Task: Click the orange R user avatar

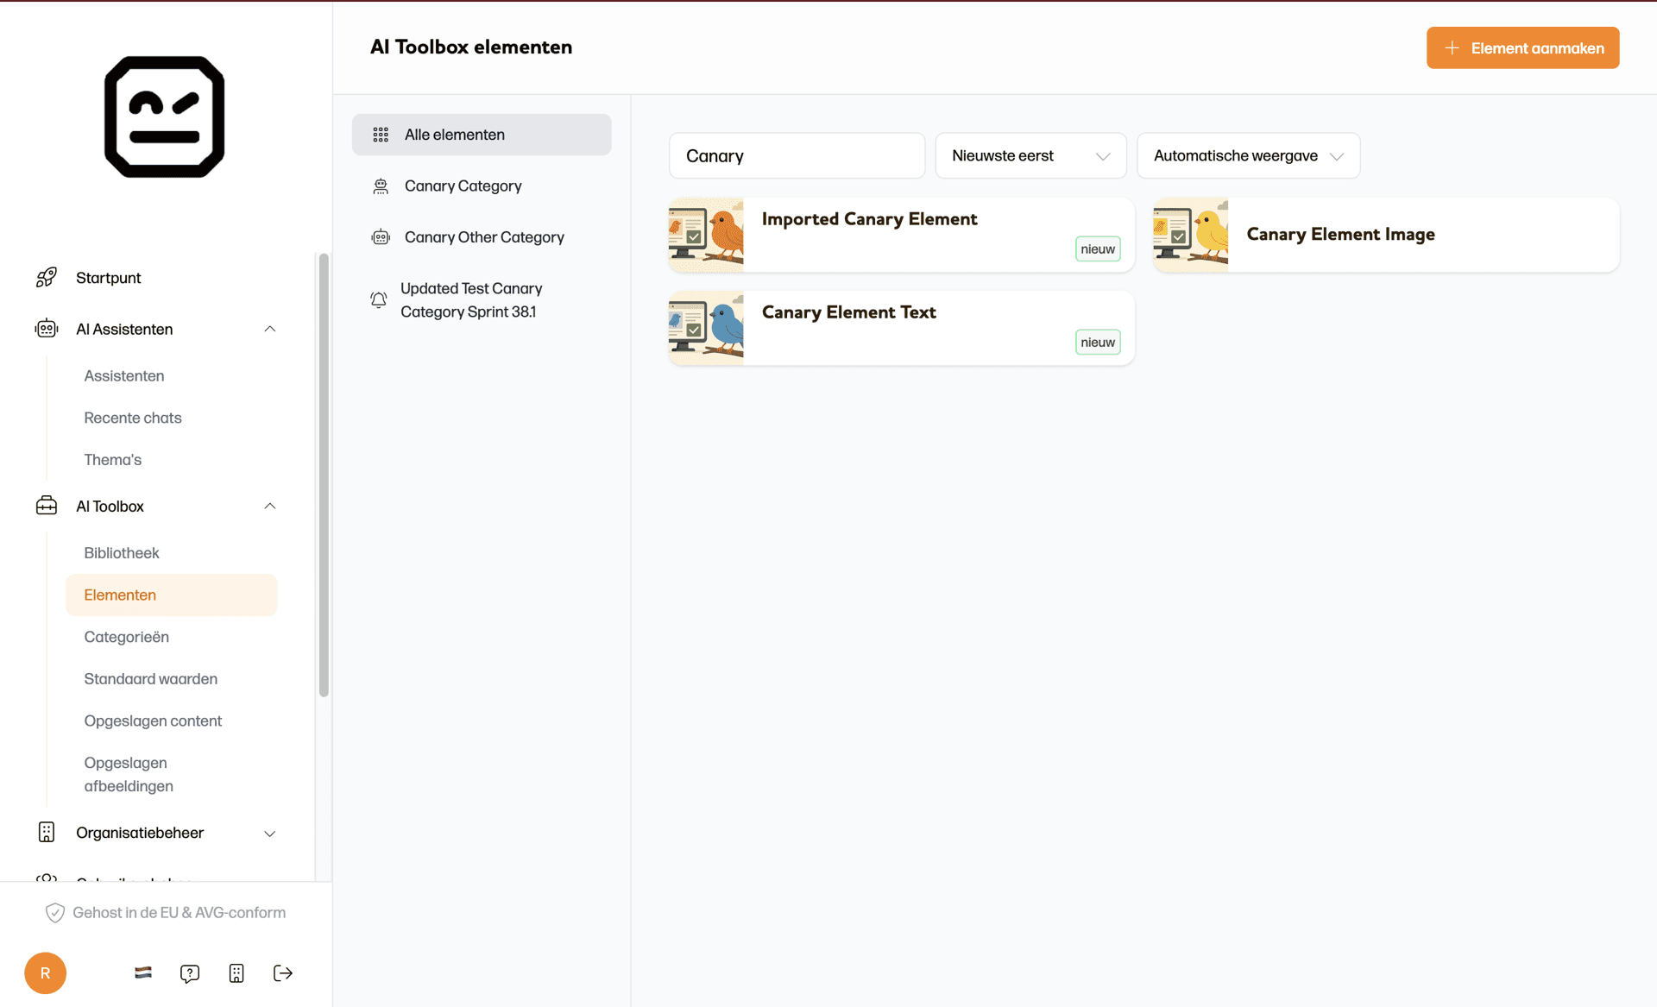Action: pos(46,973)
